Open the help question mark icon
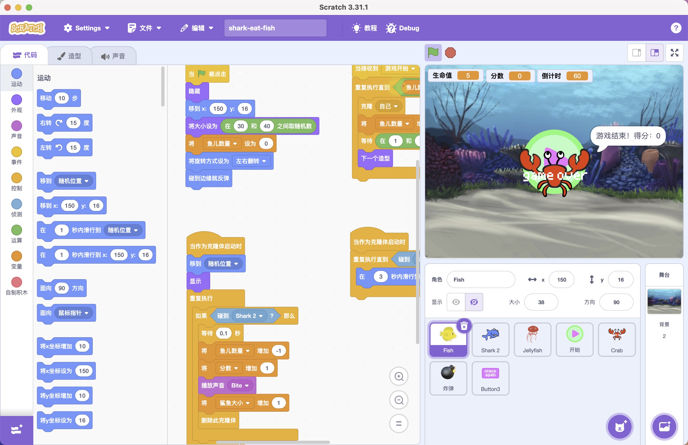 click(676, 28)
